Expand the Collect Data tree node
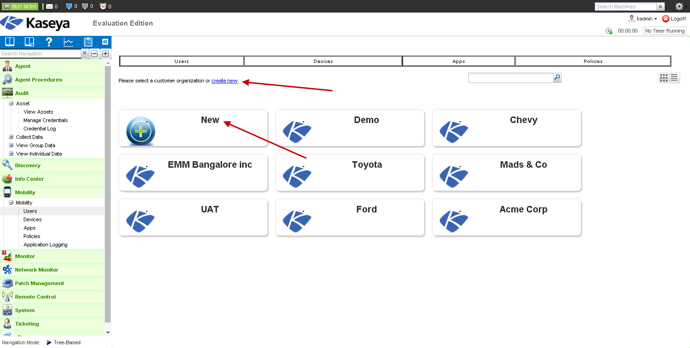 [11, 137]
